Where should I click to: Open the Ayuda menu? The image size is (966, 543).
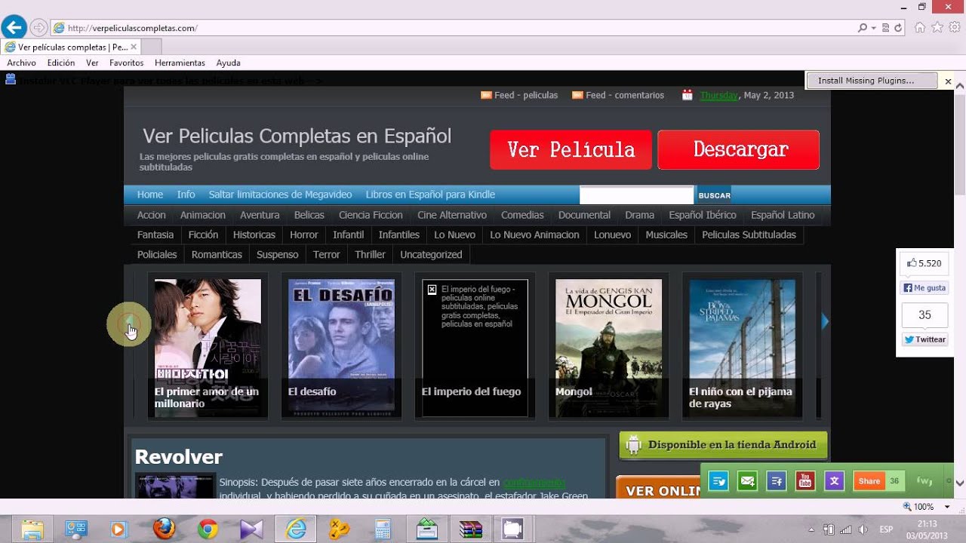click(228, 63)
